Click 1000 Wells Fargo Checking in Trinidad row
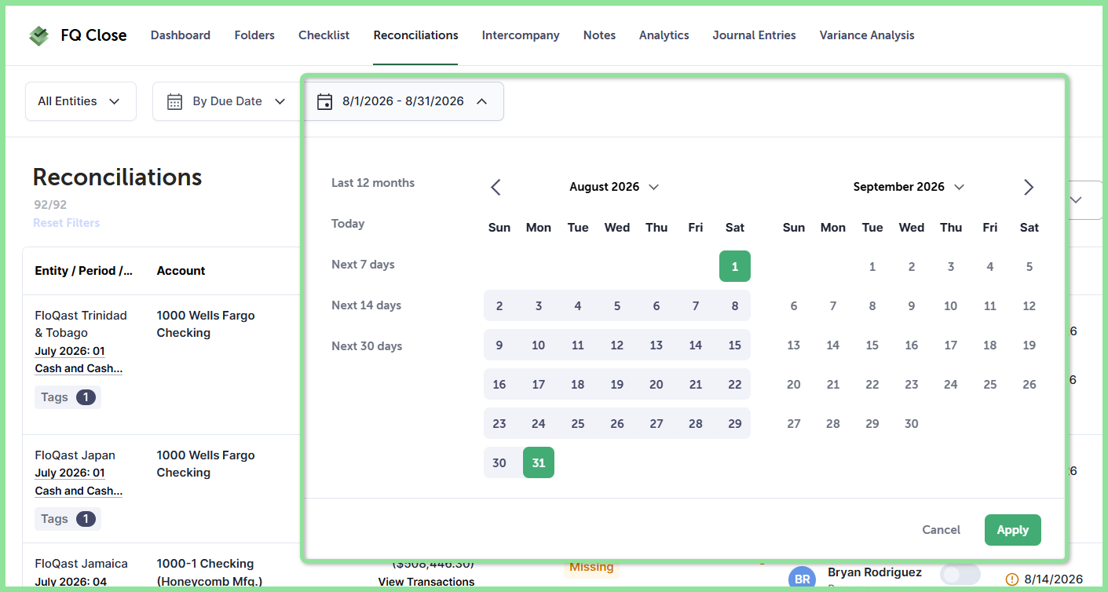Screen dimensions: 1108x592 (x=206, y=324)
